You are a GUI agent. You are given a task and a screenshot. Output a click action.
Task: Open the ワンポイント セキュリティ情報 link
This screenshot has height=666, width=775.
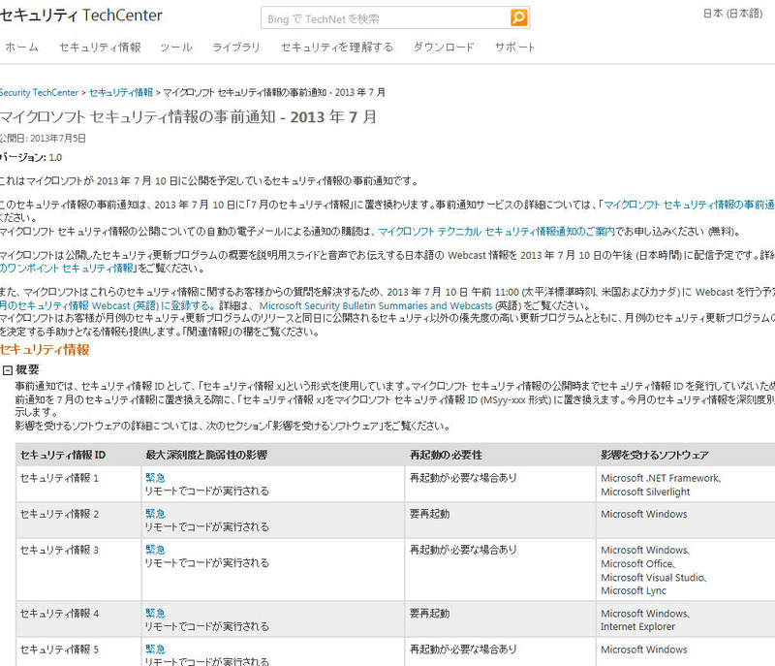[x=68, y=268]
